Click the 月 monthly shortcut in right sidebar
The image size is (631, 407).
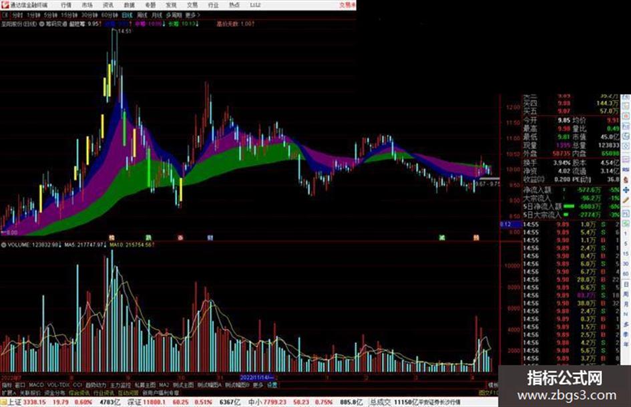click(x=626, y=304)
